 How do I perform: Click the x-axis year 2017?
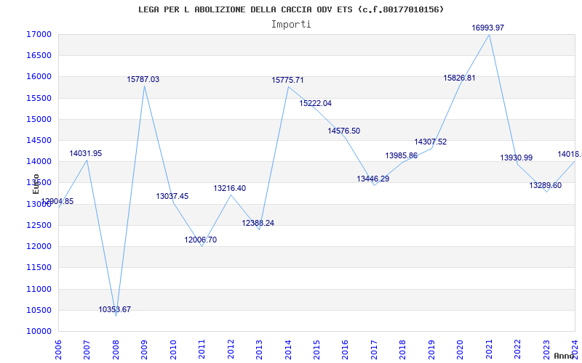374,349
